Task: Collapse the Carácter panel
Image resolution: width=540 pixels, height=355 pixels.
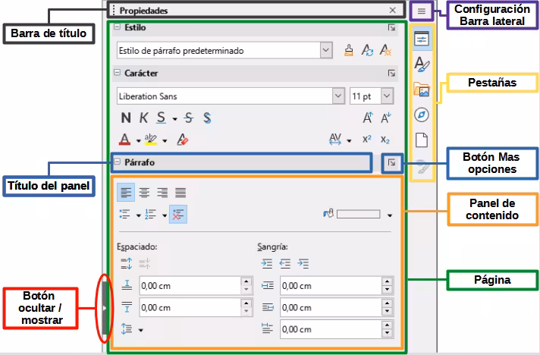Action: tap(117, 73)
